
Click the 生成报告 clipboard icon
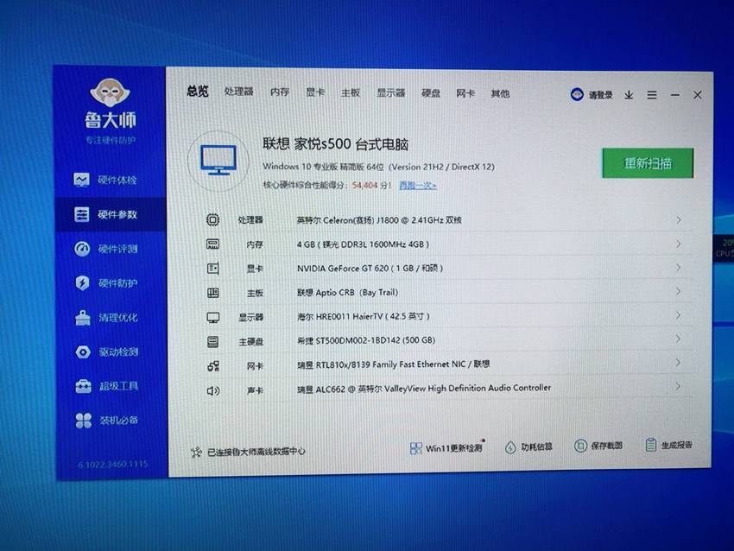point(651,445)
